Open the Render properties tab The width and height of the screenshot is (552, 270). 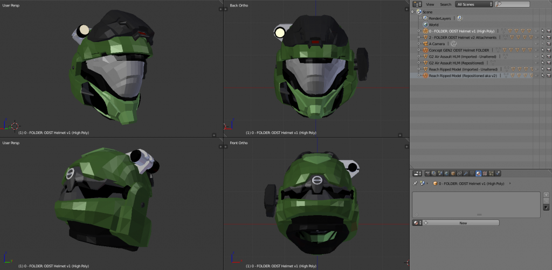(427, 173)
